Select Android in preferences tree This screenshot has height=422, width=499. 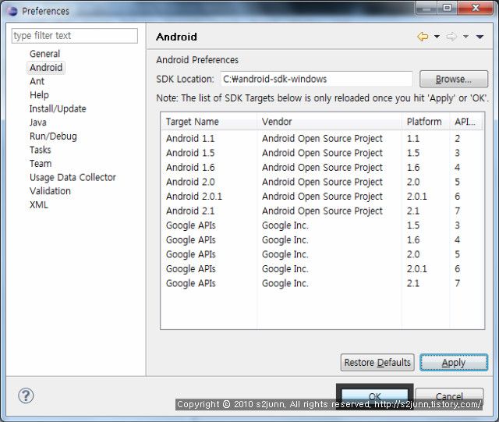click(x=46, y=68)
